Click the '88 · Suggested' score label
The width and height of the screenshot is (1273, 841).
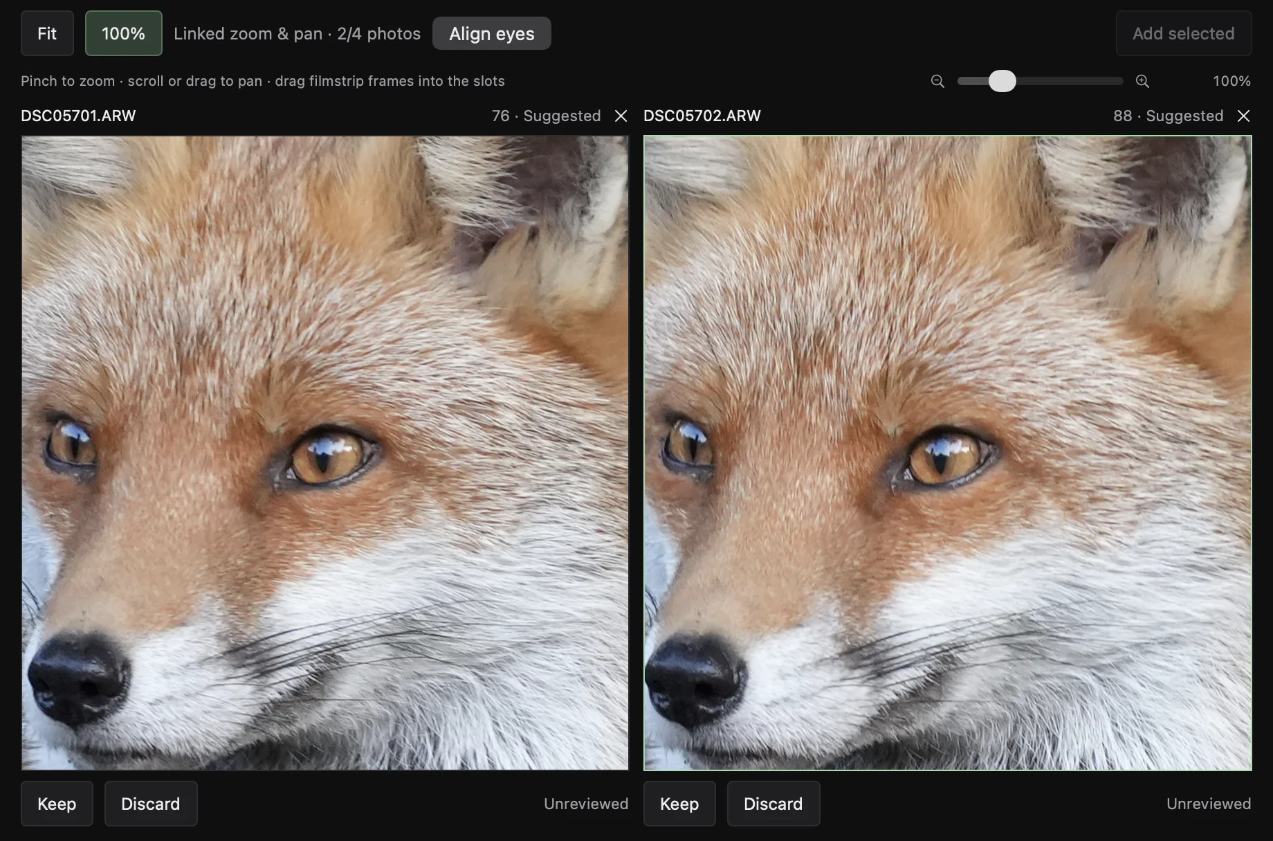click(x=1169, y=116)
